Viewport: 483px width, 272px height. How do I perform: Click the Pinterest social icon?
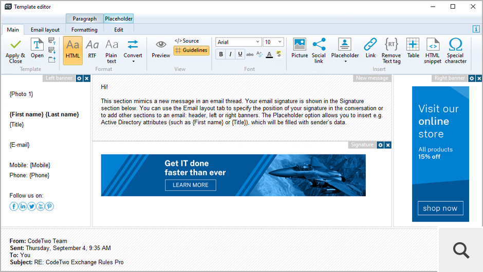[x=50, y=206]
